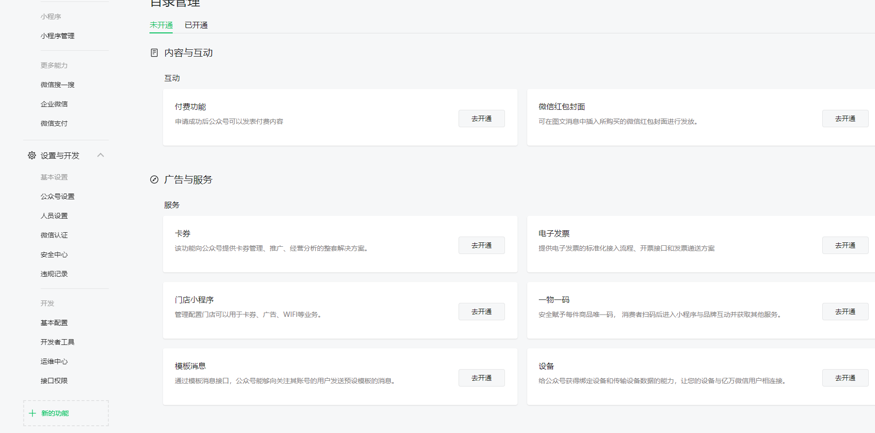Click the 内容与互动 document icon

click(154, 53)
